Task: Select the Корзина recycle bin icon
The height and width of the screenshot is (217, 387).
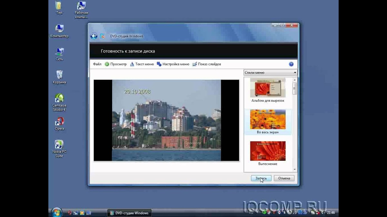Action: [59, 77]
